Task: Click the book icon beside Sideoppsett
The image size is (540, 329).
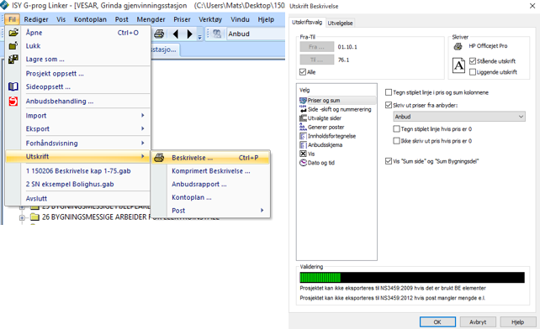Action: pyautogui.click(x=13, y=86)
